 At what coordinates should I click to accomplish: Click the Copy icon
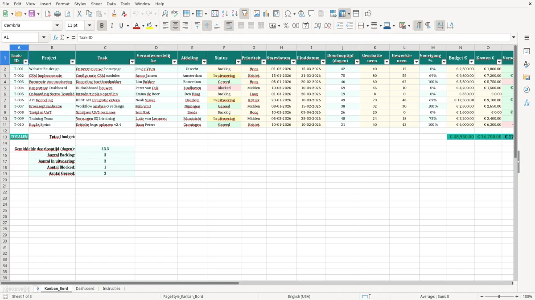[x=89, y=14]
